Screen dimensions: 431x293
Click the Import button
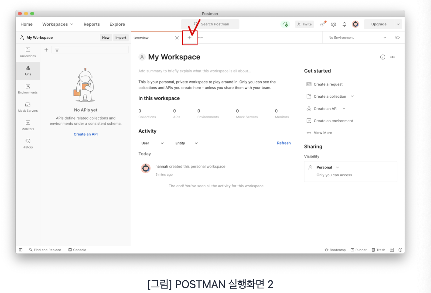pos(121,38)
